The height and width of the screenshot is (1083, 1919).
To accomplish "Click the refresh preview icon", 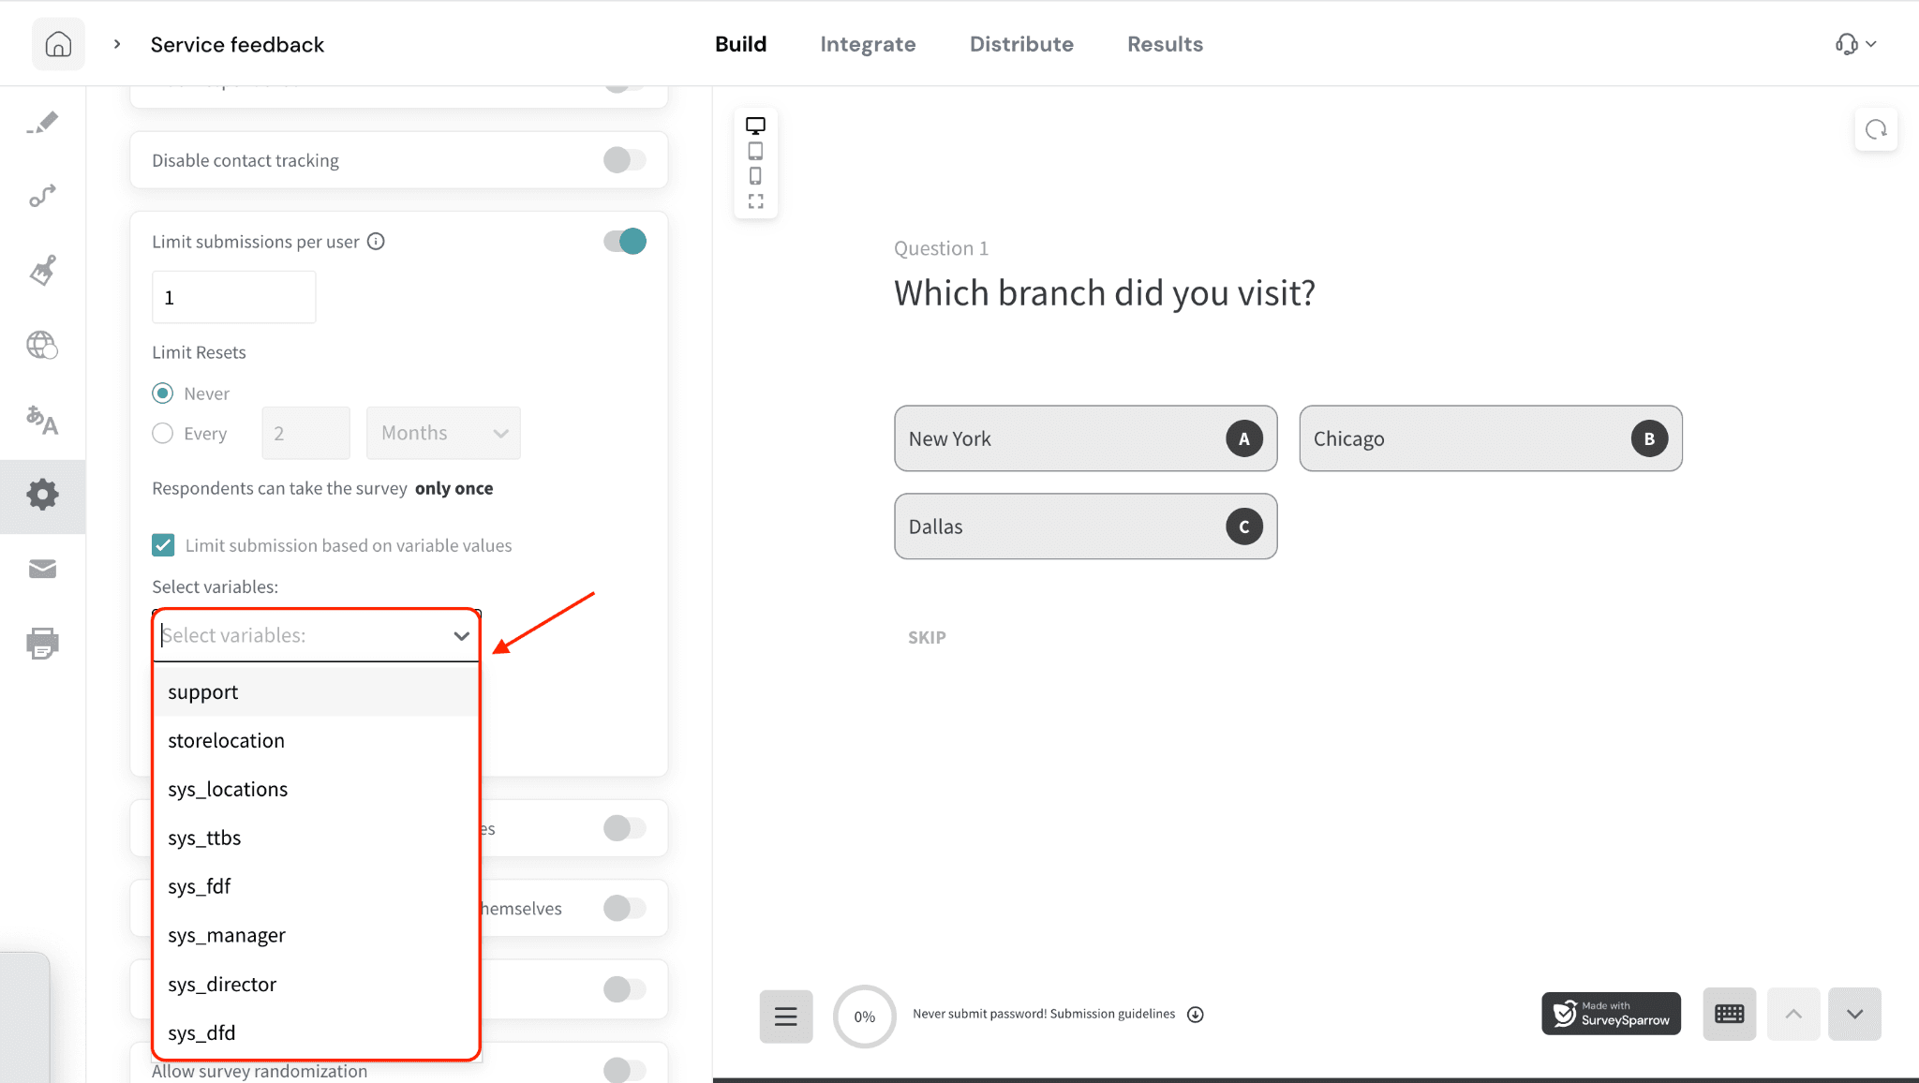I will point(1876,130).
